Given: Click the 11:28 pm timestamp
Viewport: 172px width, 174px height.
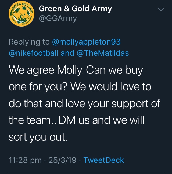Looking at the screenshot, I should coord(25,160).
